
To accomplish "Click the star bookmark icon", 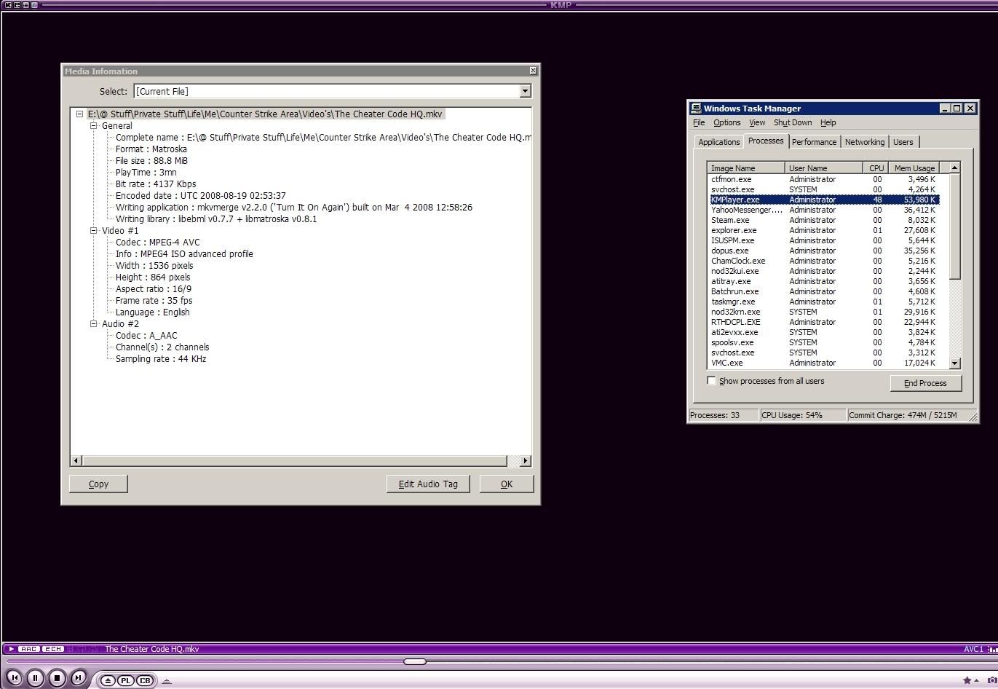I will (x=967, y=680).
